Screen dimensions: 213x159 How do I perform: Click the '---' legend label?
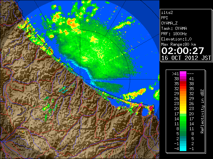pos(190,74)
